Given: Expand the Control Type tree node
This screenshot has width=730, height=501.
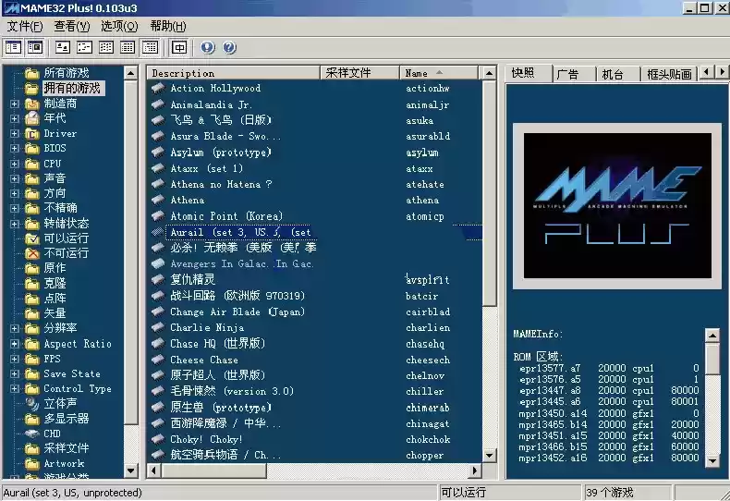Looking at the screenshot, I should tap(15, 389).
